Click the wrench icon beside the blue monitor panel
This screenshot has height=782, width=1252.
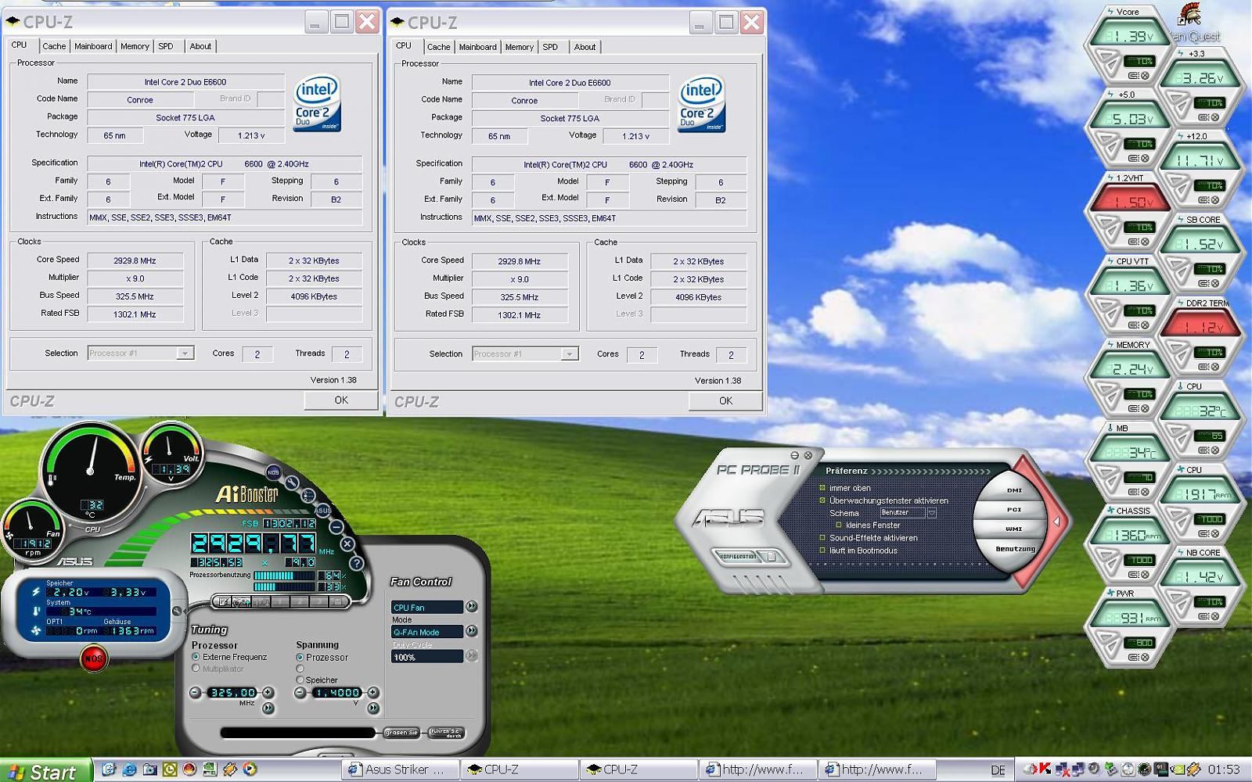point(177,611)
